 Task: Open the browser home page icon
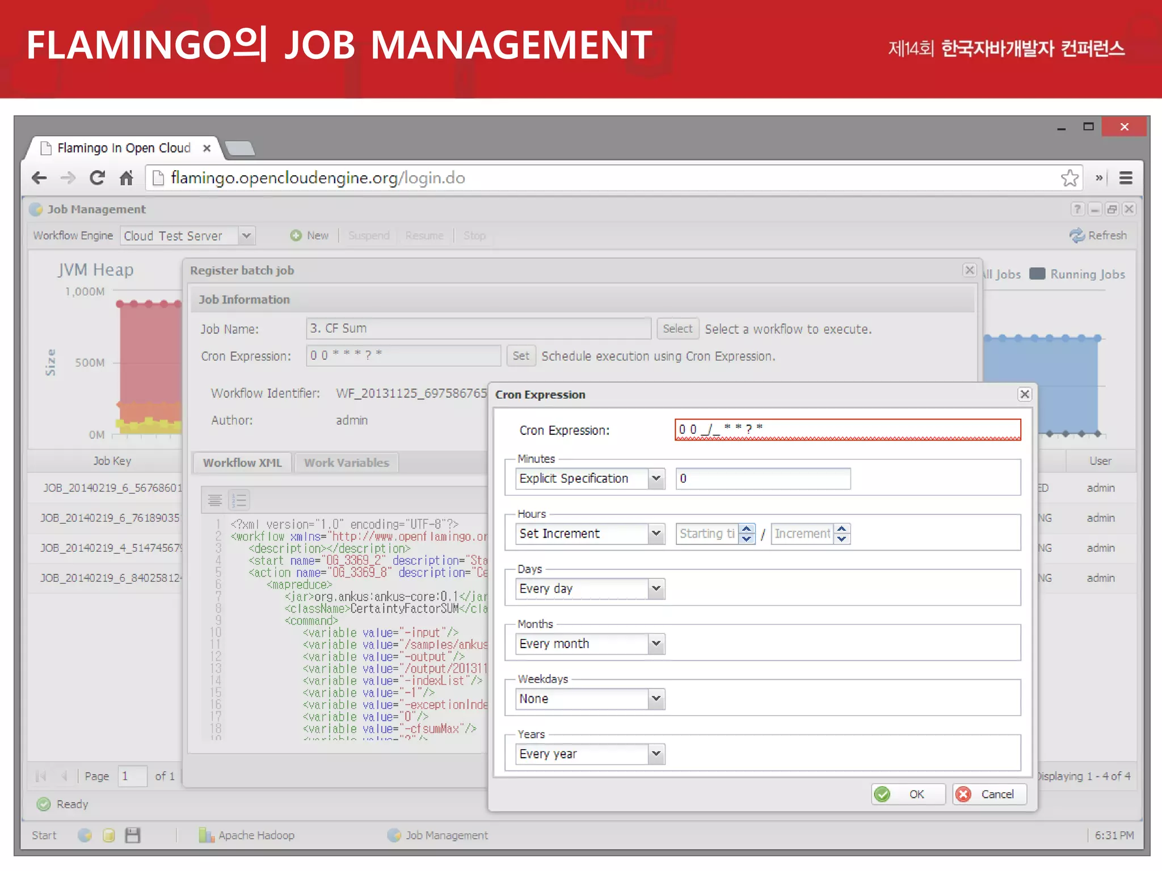(126, 178)
